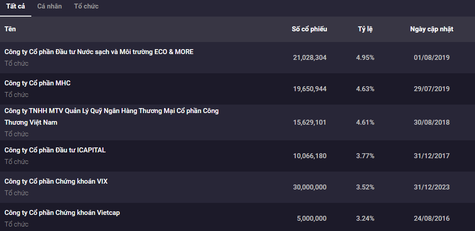Select the "Tổ chức" tab
Screen dimensions: 475x231
pos(86,6)
